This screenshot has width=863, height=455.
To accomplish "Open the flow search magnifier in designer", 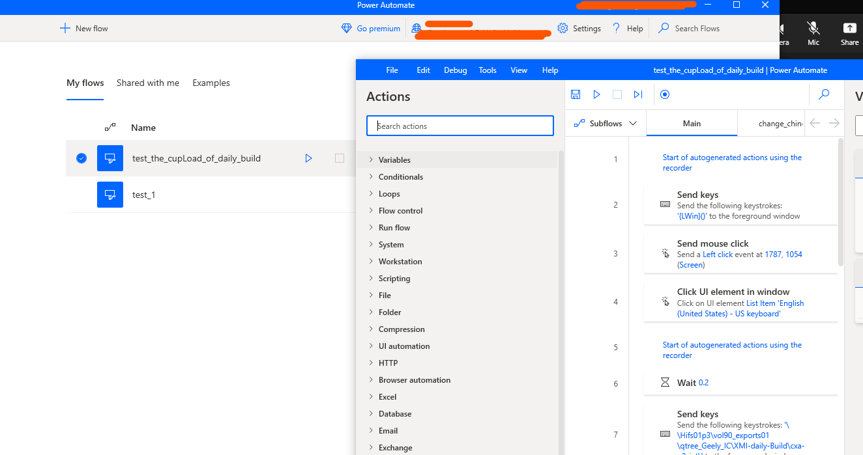I will pyautogui.click(x=824, y=94).
